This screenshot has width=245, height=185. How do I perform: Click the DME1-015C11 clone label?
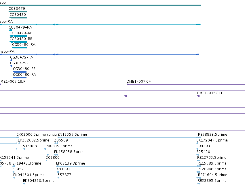(x=210, y=93)
